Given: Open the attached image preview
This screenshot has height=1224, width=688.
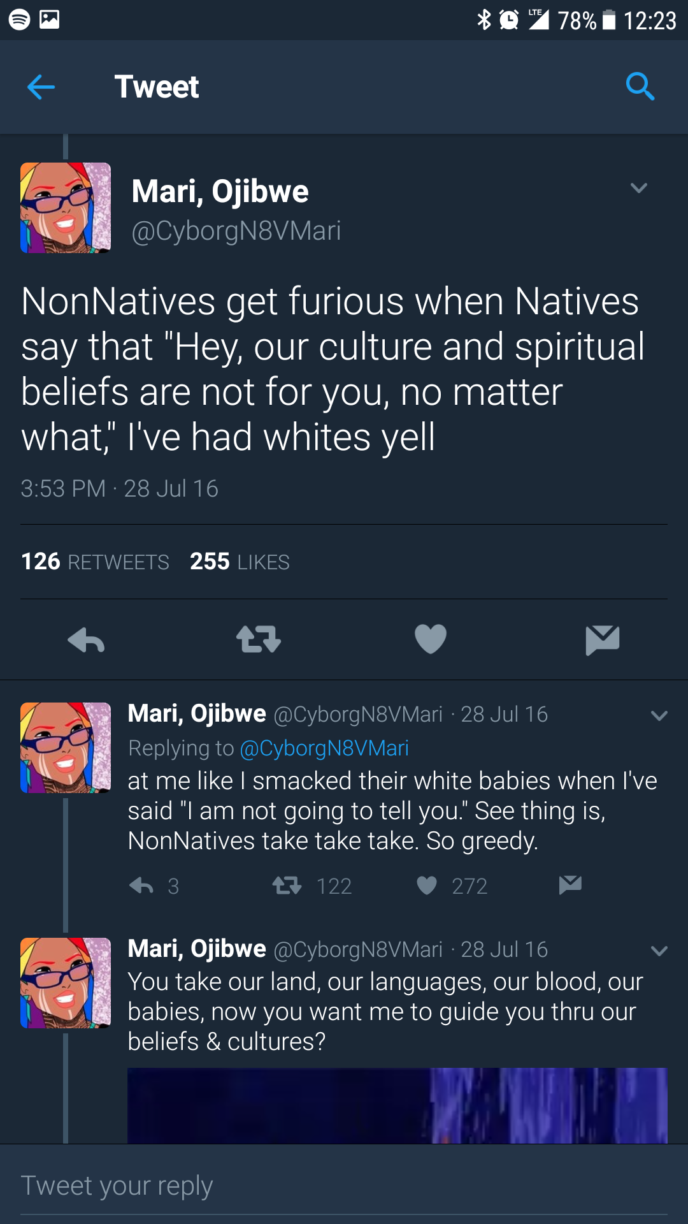Looking at the screenshot, I should (x=397, y=1105).
